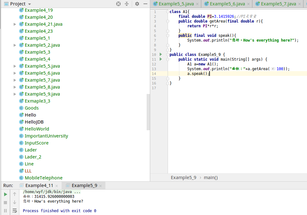This screenshot has height=215, width=307.
Task: Select Hello class in project tree
Action: pyautogui.click(x=30, y=115)
